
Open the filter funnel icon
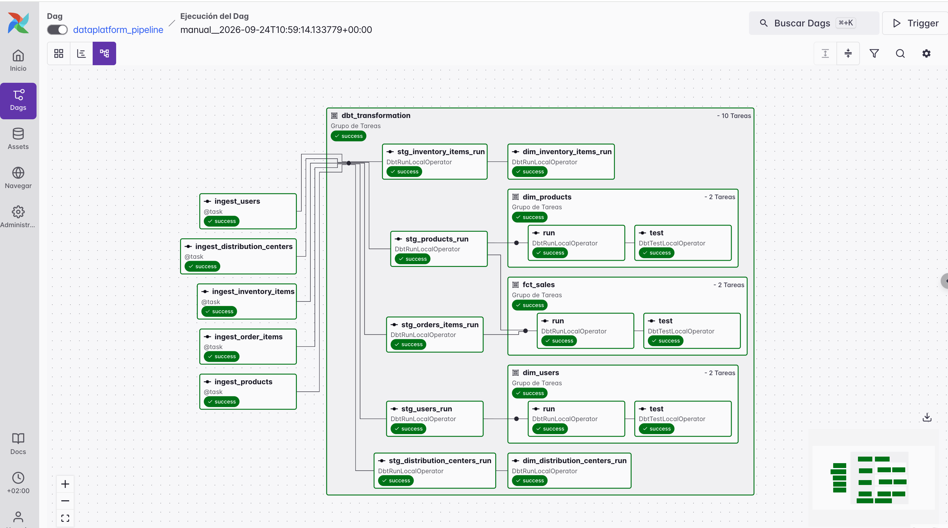coord(874,53)
